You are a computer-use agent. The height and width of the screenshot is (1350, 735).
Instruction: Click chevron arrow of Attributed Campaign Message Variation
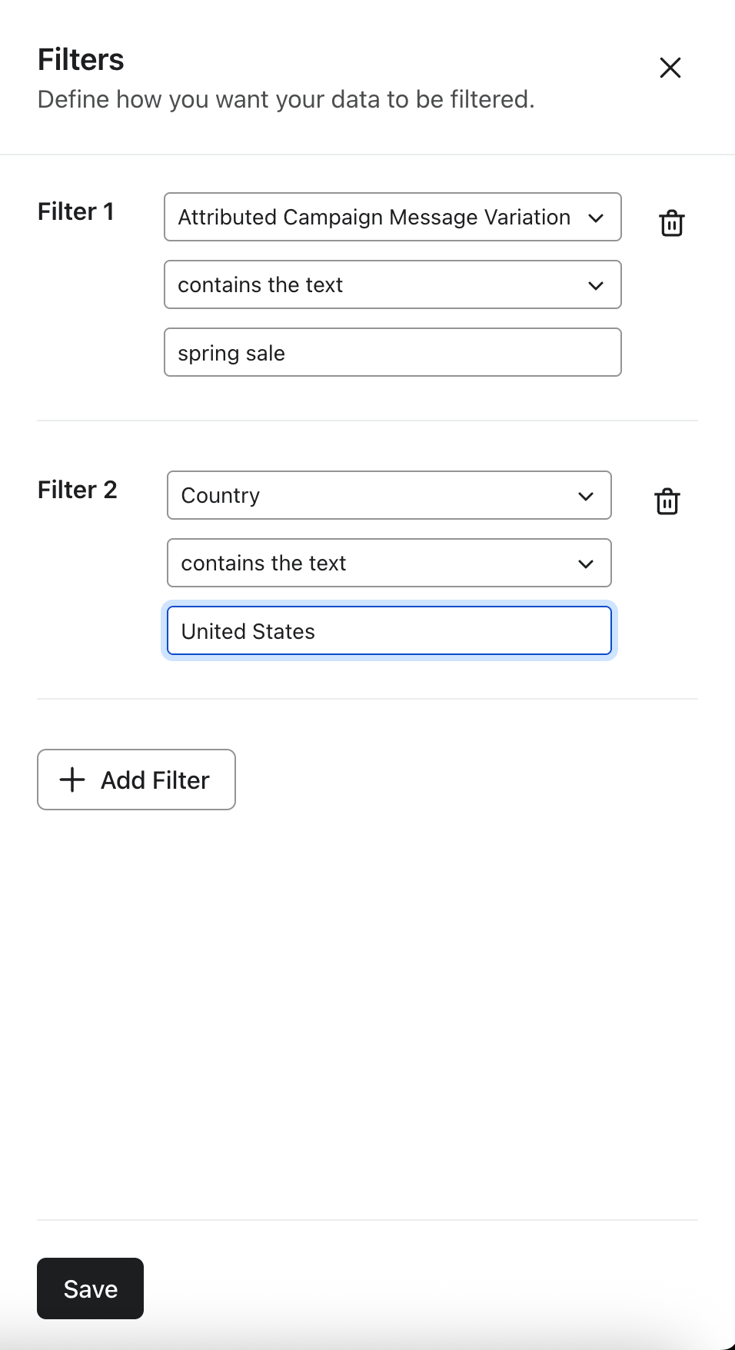coord(596,218)
